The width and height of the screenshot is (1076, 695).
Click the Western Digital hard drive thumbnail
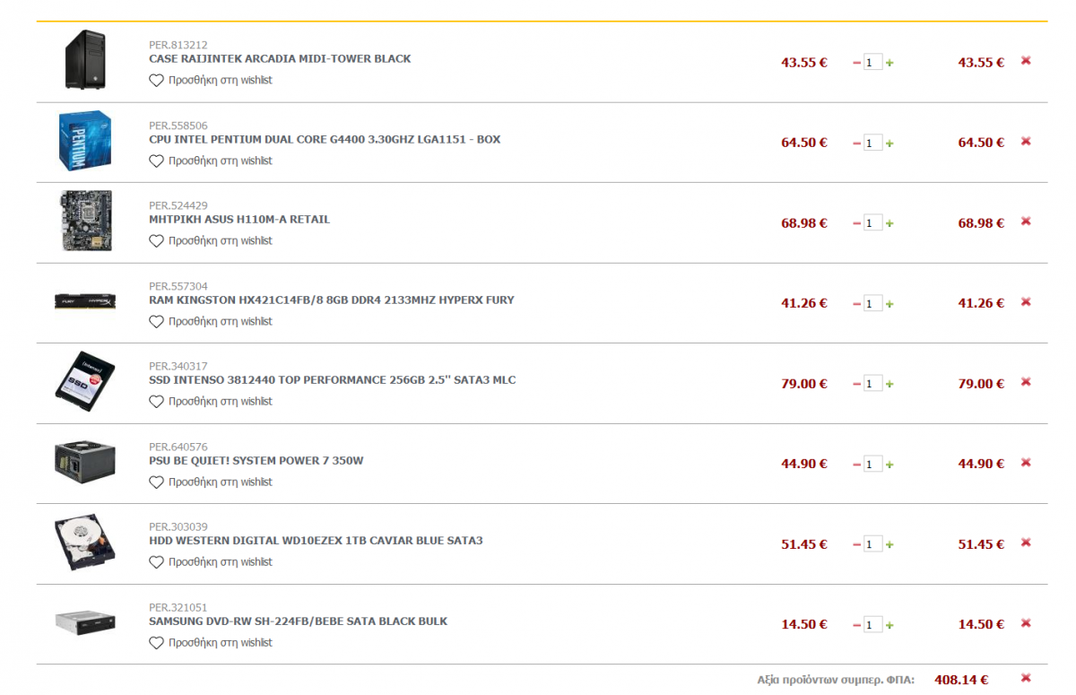(x=84, y=542)
